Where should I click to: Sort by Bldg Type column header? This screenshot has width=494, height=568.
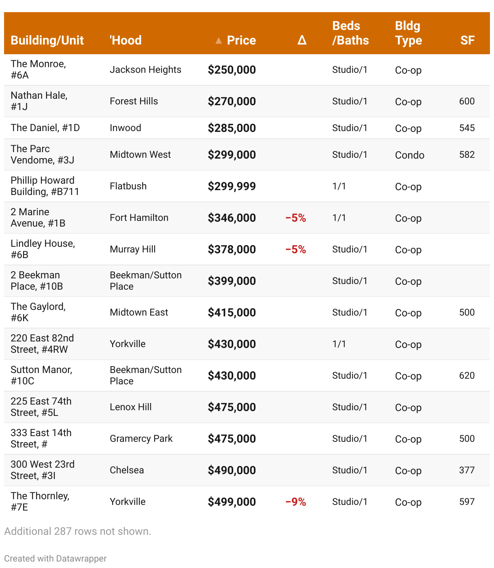point(408,33)
